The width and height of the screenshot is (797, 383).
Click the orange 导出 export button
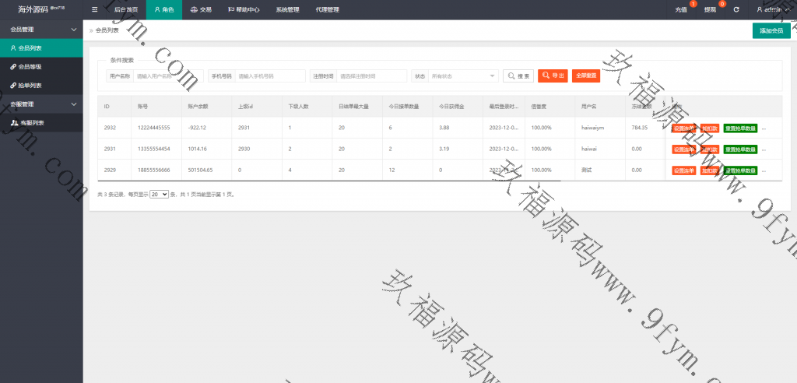(x=553, y=76)
